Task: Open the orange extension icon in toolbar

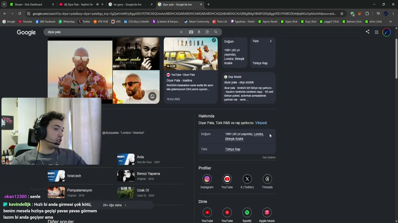Action: [x=360, y=14]
